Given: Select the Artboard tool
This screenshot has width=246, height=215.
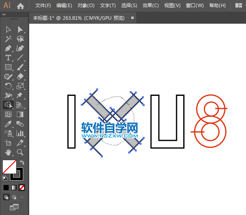Looking at the screenshot, I should coord(8,143).
